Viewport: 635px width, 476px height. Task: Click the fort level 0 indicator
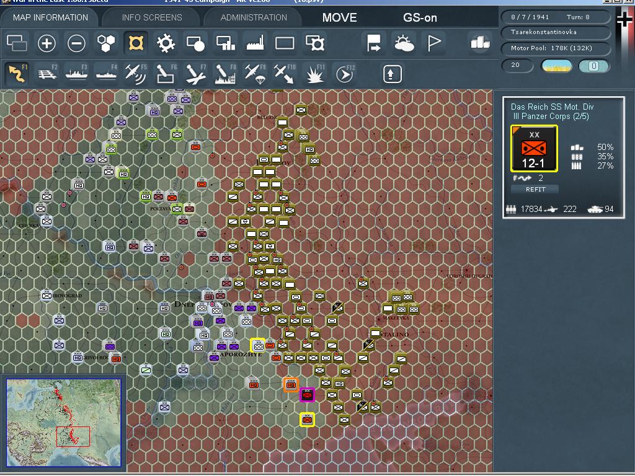[593, 66]
